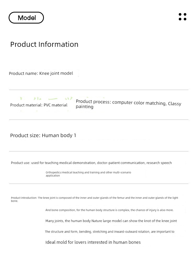Select the Product use teaching medical demonstration line
The height and width of the screenshot is (261, 196).
(91, 163)
